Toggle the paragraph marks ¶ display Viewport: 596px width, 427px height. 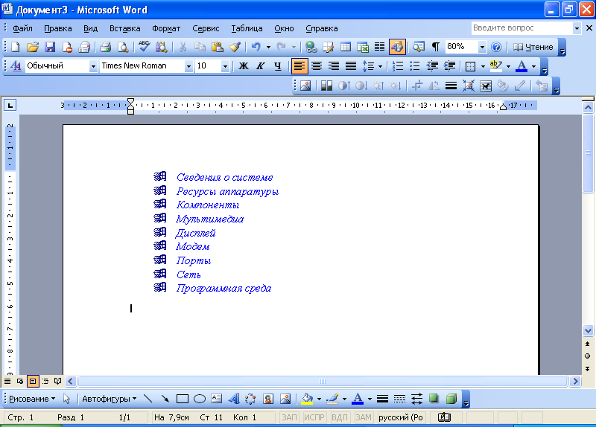pos(436,47)
